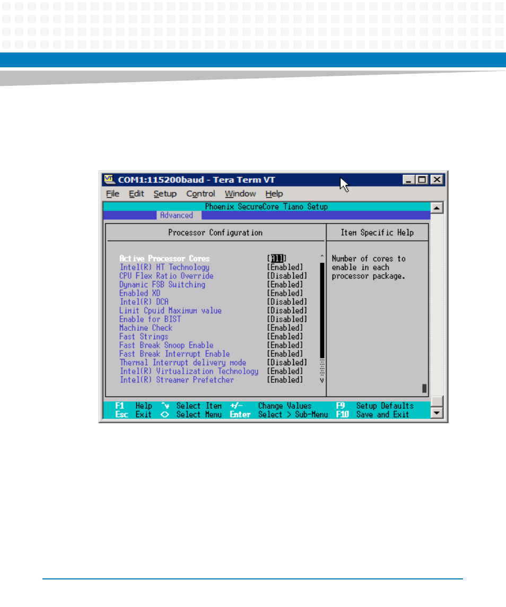Select Fast Break Snoop Enable setting

point(166,345)
